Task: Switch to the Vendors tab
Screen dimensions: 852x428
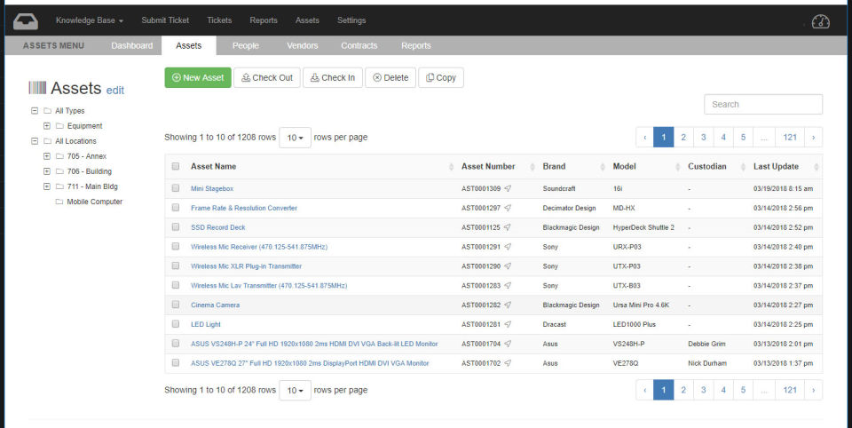Action: (303, 46)
